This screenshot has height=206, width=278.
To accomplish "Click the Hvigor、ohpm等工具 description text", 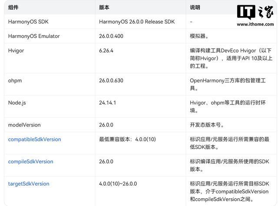I will coord(228,106).
